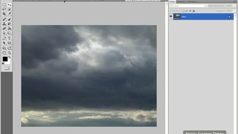The image size is (238, 134).
Task: Select the Type tool
Action: (9, 38)
